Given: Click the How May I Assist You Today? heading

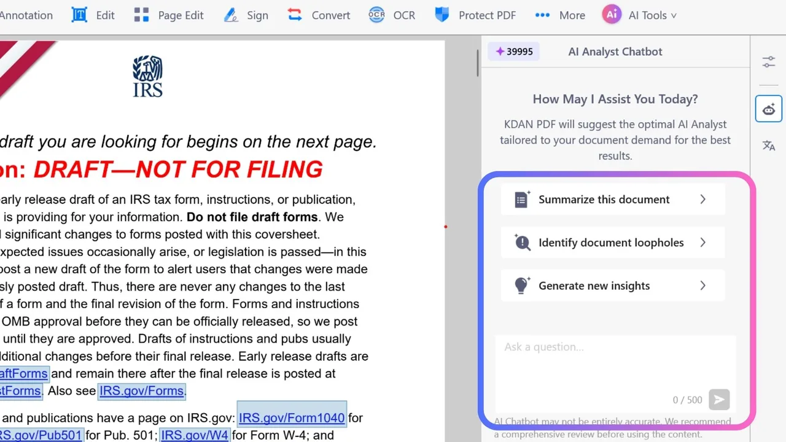Looking at the screenshot, I should coord(615,99).
